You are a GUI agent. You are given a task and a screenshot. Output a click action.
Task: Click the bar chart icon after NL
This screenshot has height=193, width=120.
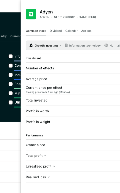click(118, 46)
